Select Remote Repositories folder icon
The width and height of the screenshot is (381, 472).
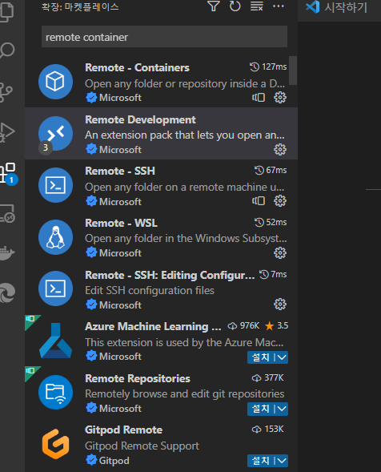(55, 392)
